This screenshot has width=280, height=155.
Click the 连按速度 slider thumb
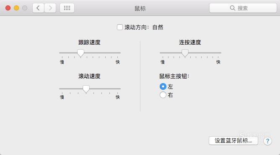click(x=185, y=53)
